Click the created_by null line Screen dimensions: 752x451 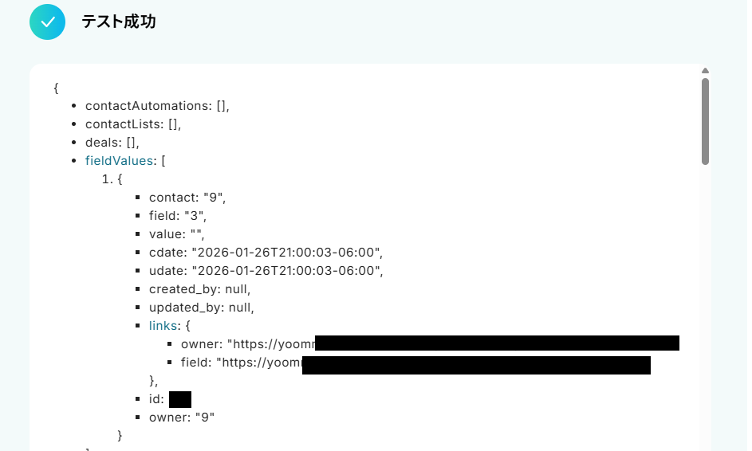coord(199,289)
